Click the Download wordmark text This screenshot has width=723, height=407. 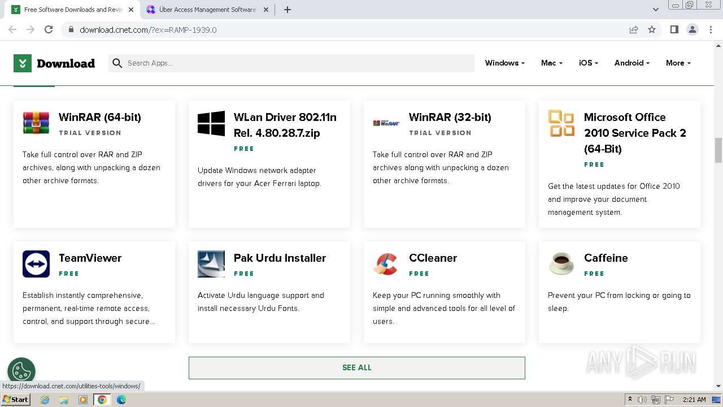tap(66, 63)
